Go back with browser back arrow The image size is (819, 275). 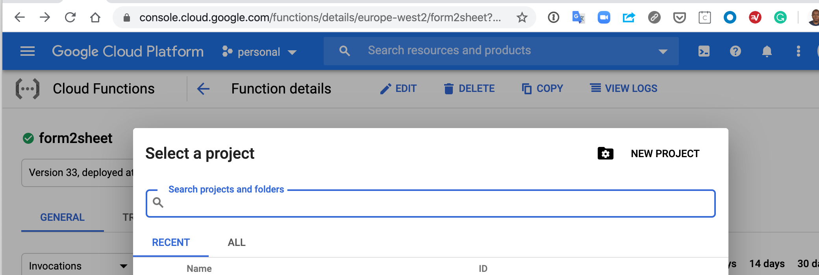[19, 17]
